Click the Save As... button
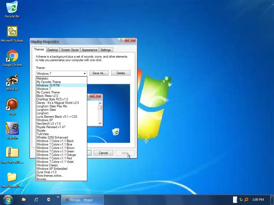Viewport: 274px width, 205px height. [x=99, y=73]
